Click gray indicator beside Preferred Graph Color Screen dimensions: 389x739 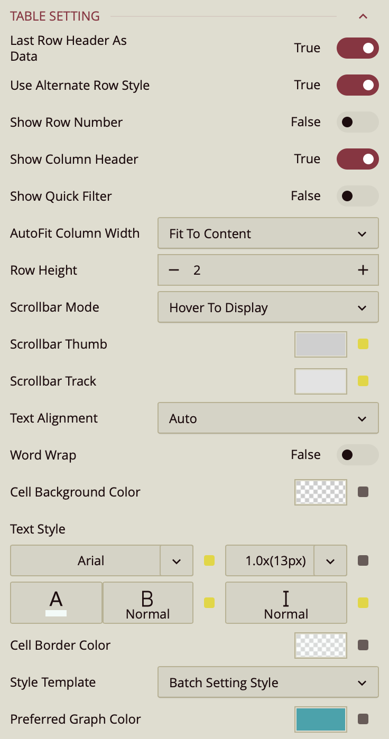[363, 719]
